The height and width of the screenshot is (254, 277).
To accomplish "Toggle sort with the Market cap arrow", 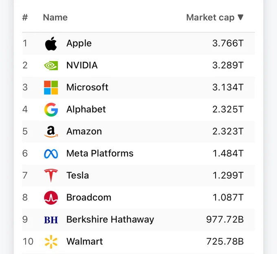I will pyautogui.click(x=241, y=17).
